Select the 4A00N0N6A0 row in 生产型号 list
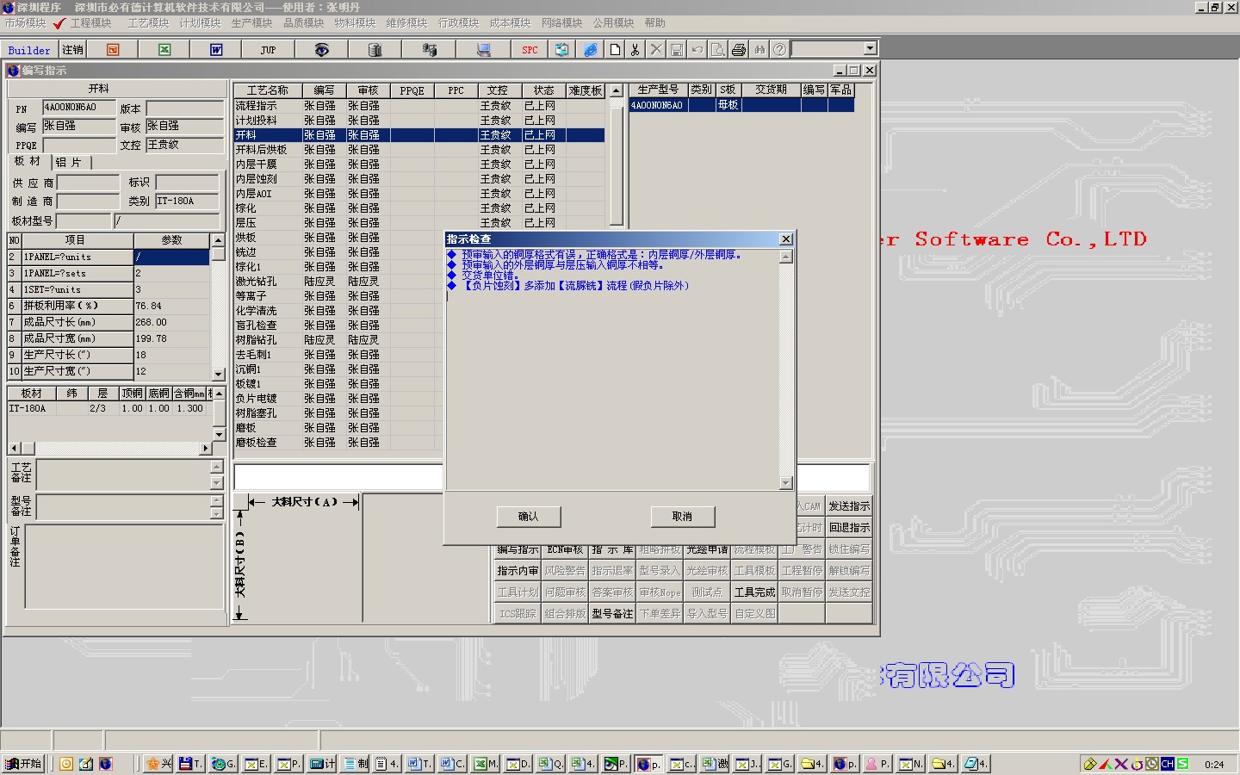This screenshot has height=775, width=1240. pyautogui.click(x=741, y=105)
